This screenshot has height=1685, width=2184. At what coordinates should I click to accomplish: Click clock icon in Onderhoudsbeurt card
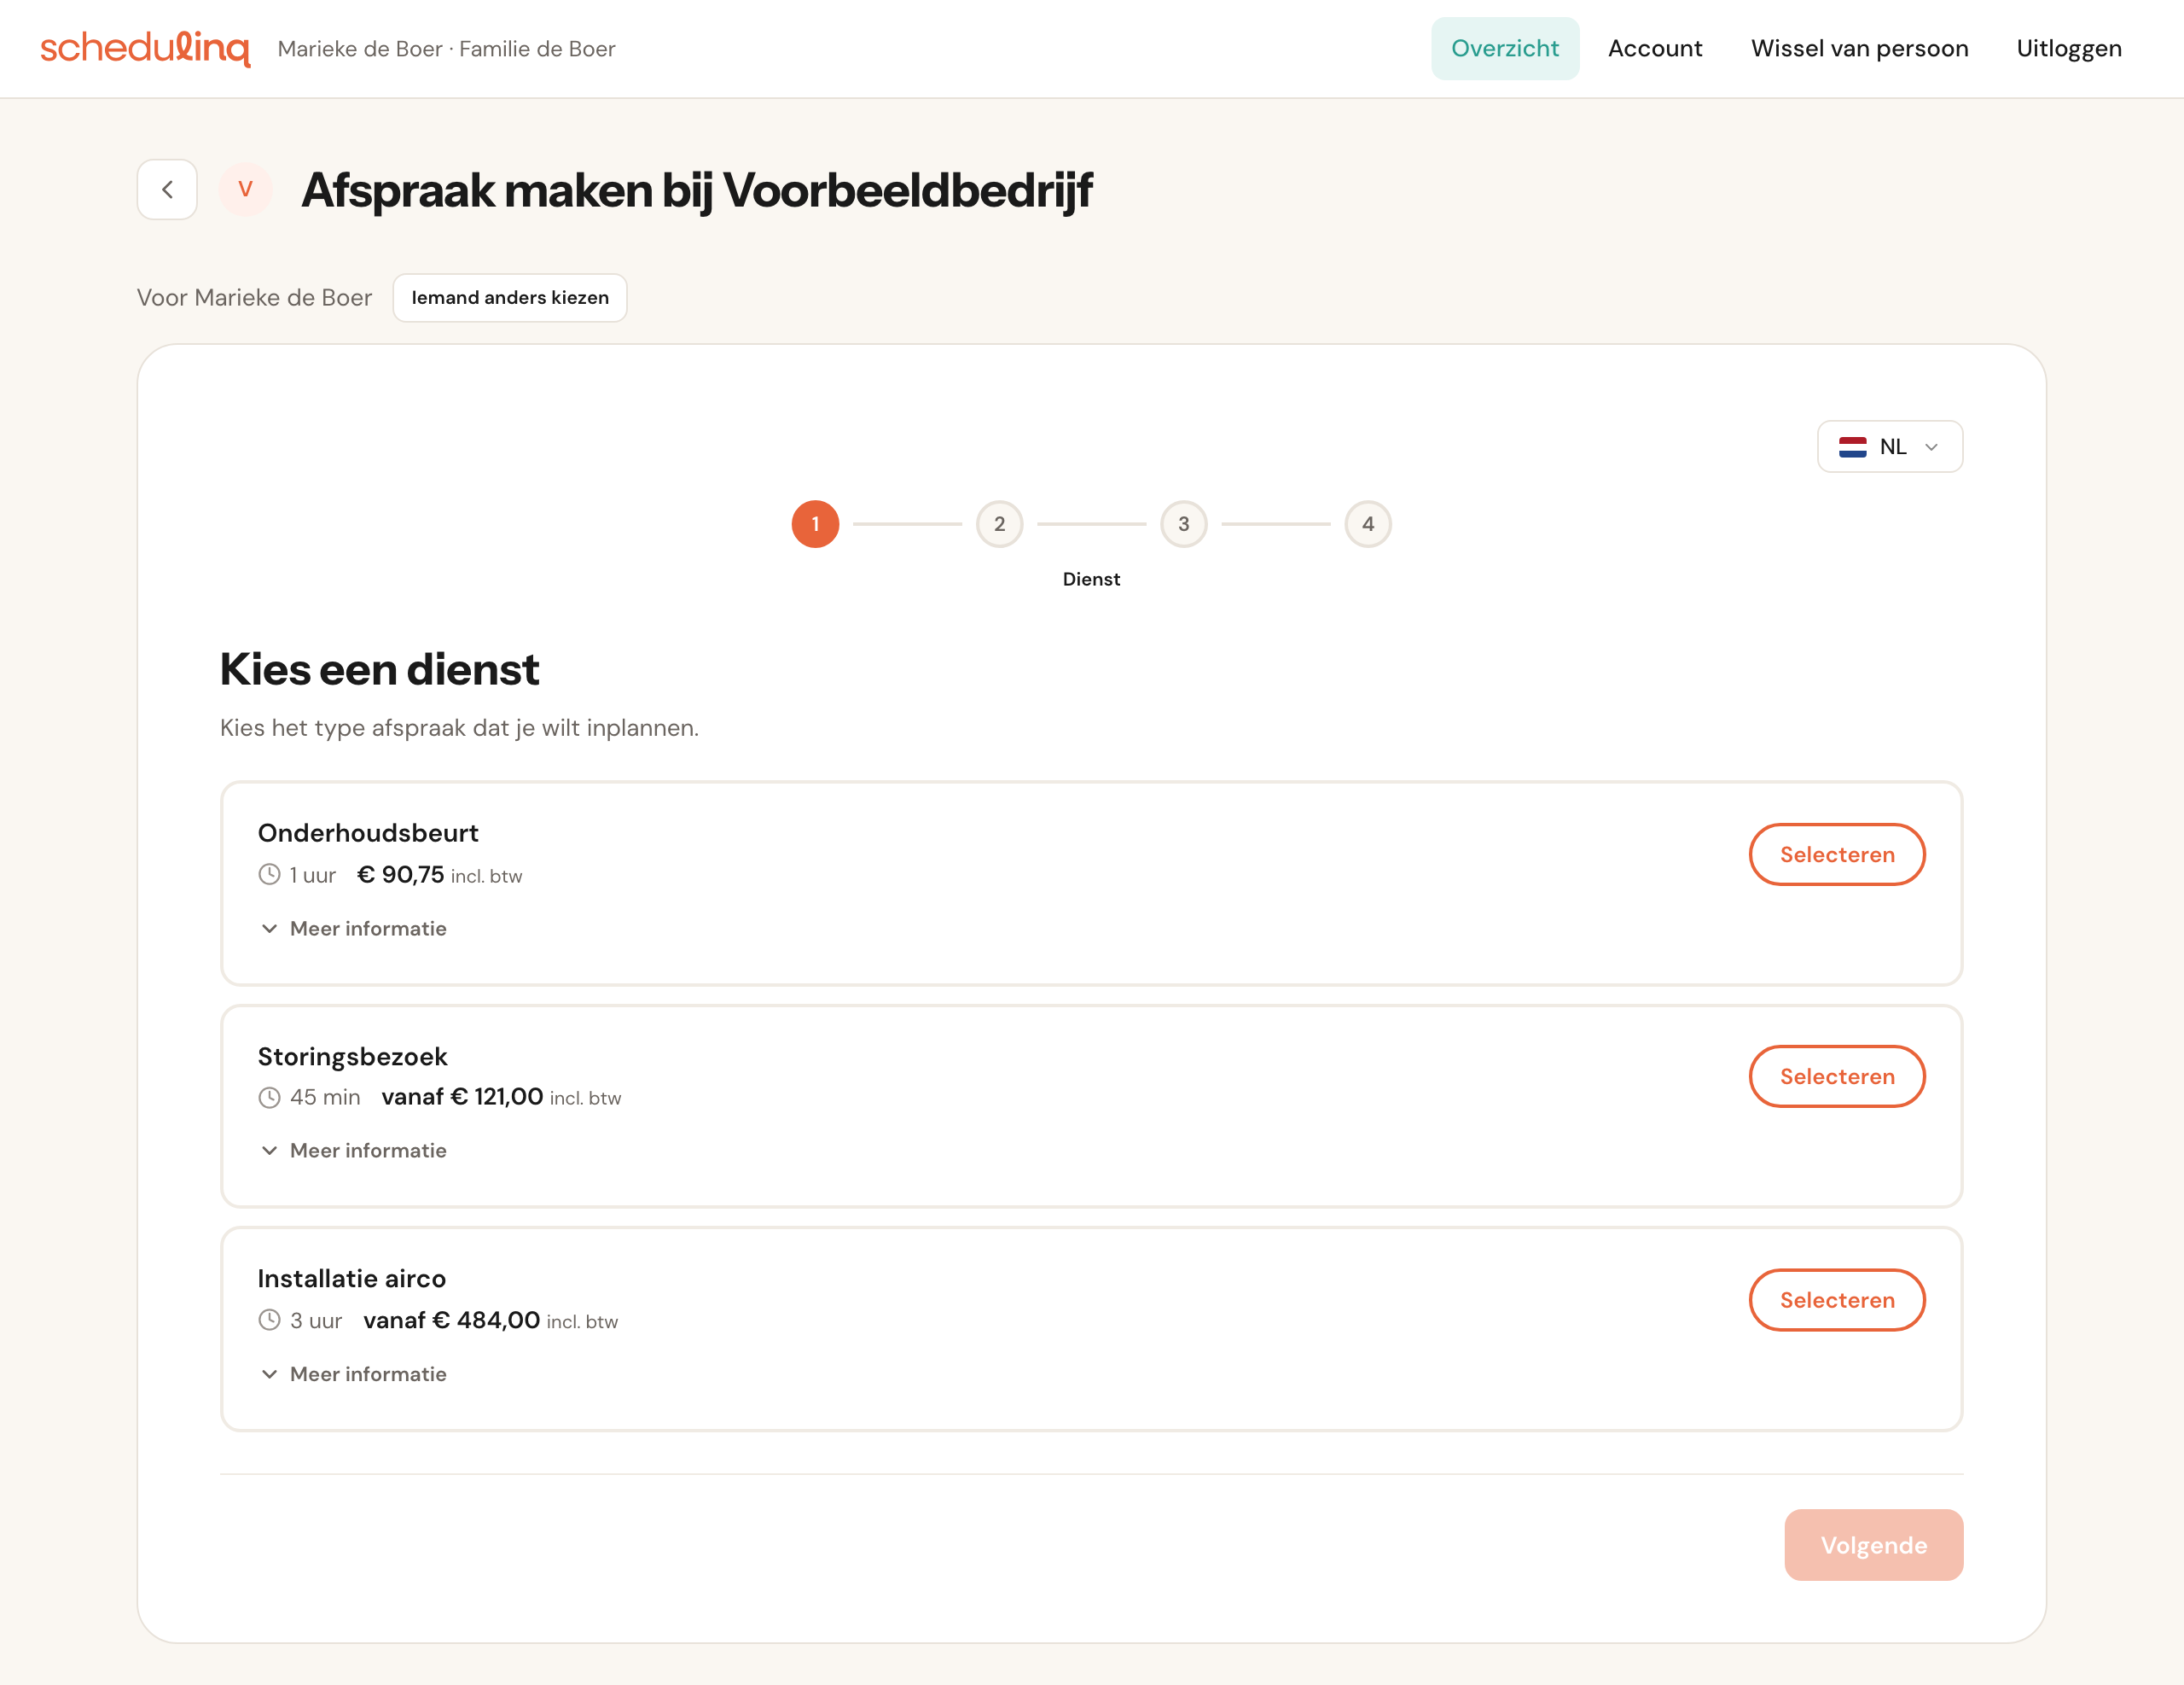coord(269,875)
